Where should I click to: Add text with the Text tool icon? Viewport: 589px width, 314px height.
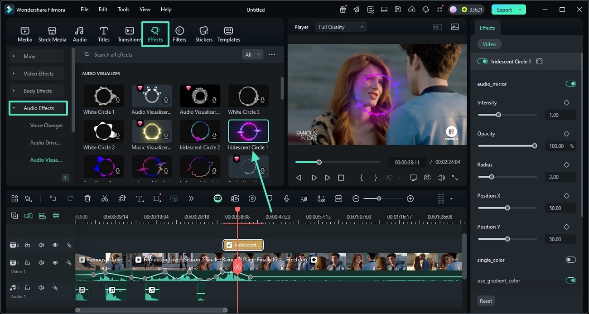point(140,198)
